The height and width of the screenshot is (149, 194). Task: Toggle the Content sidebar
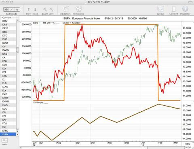pyautogui.click(x=174, y=9)
